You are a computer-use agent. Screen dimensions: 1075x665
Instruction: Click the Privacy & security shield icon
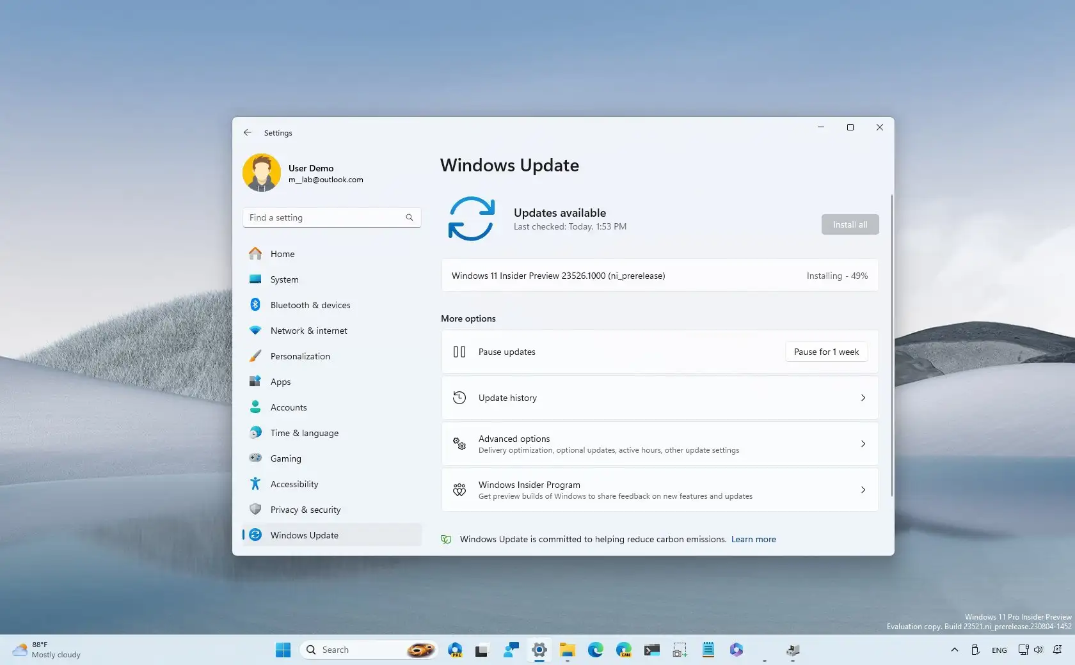pyautogui.click(x=257, y=510)
